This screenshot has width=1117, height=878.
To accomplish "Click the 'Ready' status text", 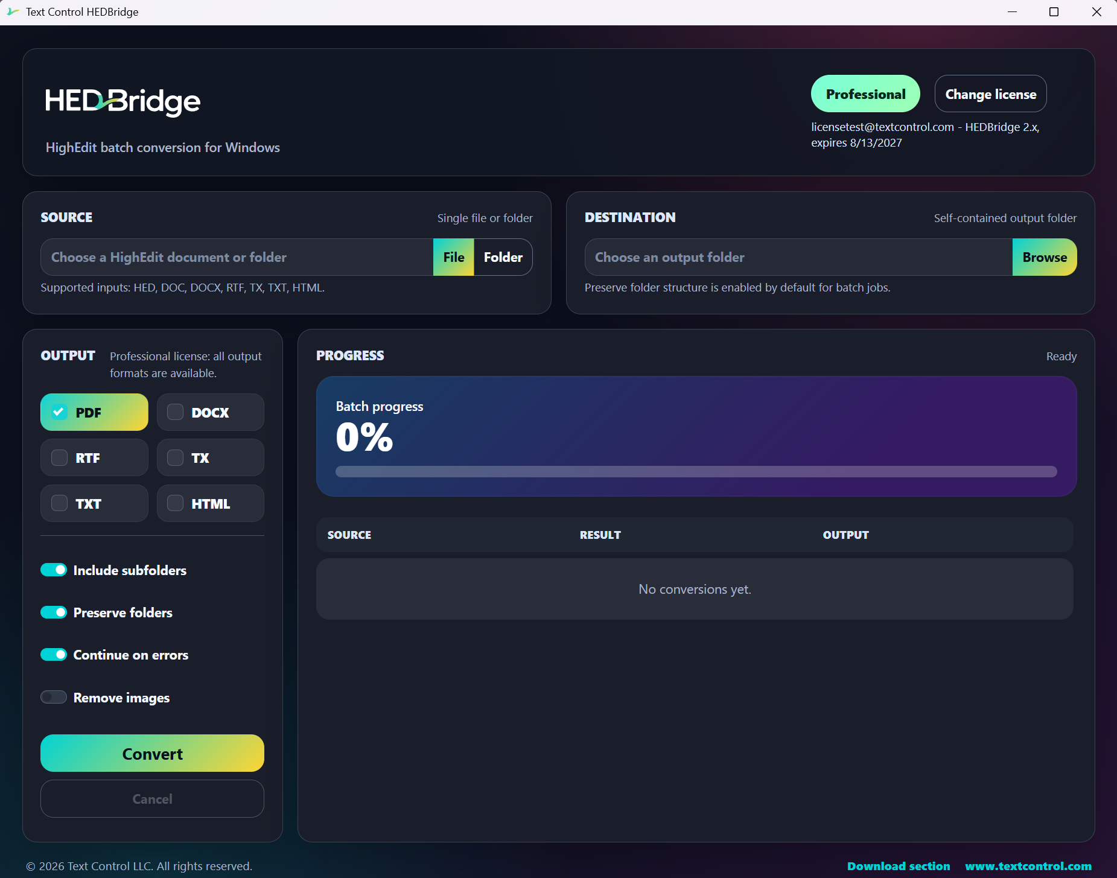I will (x=1061, y=357).
